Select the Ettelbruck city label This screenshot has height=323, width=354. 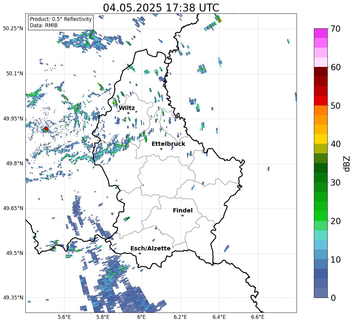[x=168, y=144]
